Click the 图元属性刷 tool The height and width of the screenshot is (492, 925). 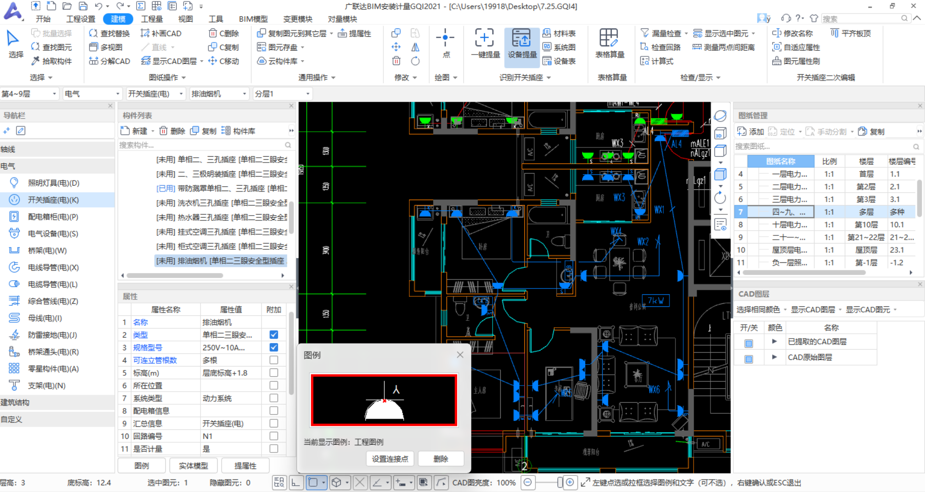pos(796,61)
